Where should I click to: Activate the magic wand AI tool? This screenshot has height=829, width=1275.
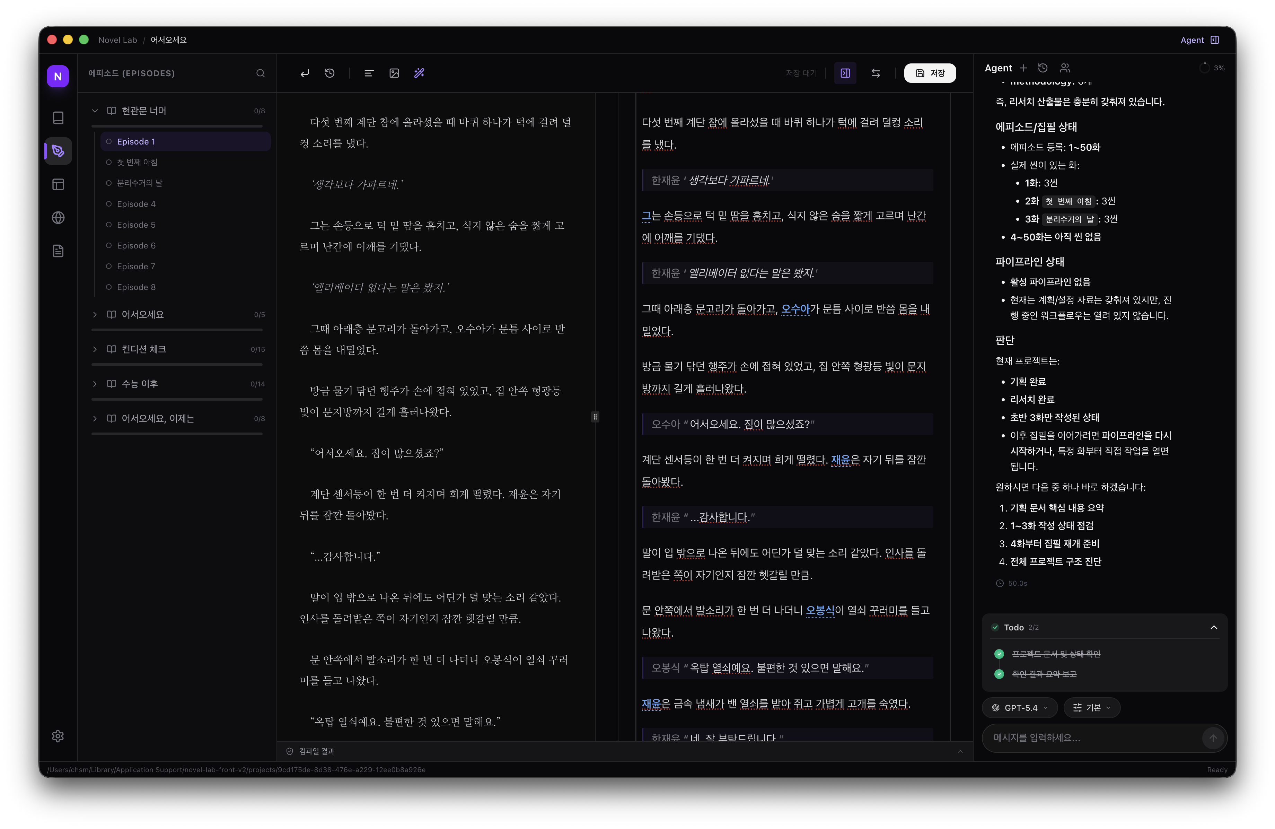click(x=420, y=73)
